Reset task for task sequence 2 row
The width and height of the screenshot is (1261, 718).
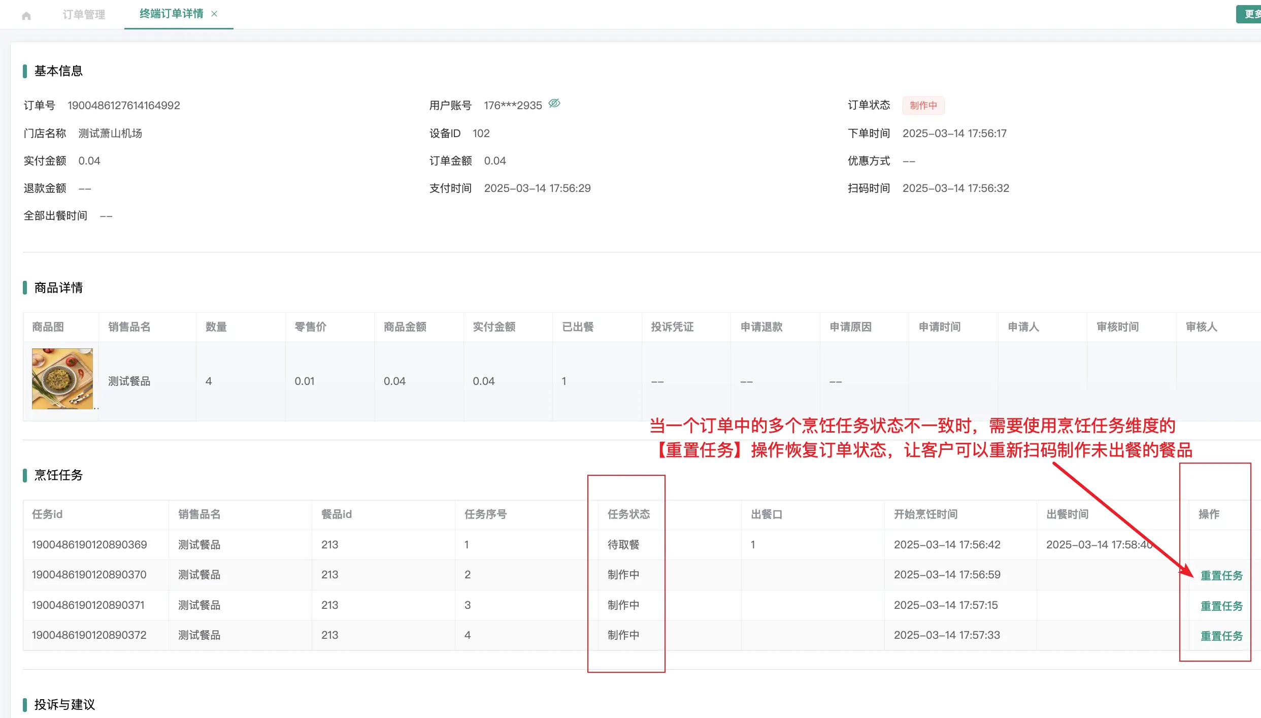click(1221, 575)
